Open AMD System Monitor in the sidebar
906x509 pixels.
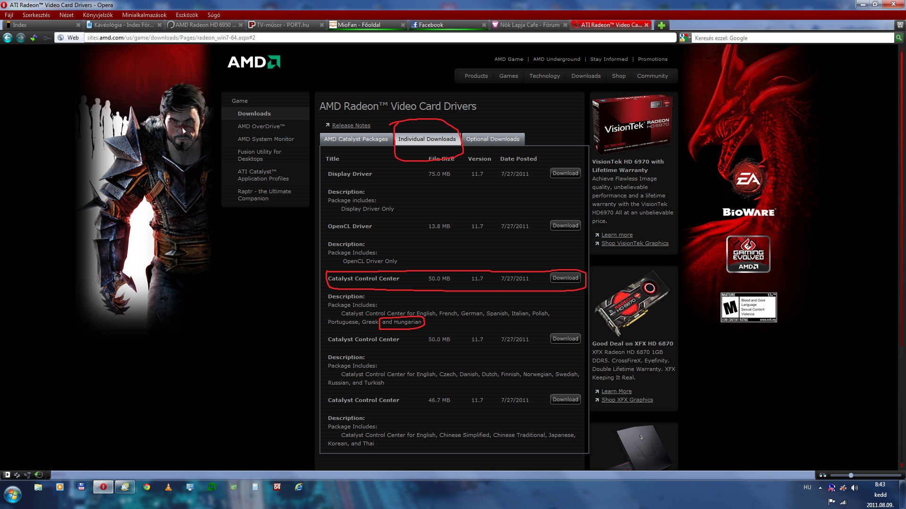pos(266,139)
